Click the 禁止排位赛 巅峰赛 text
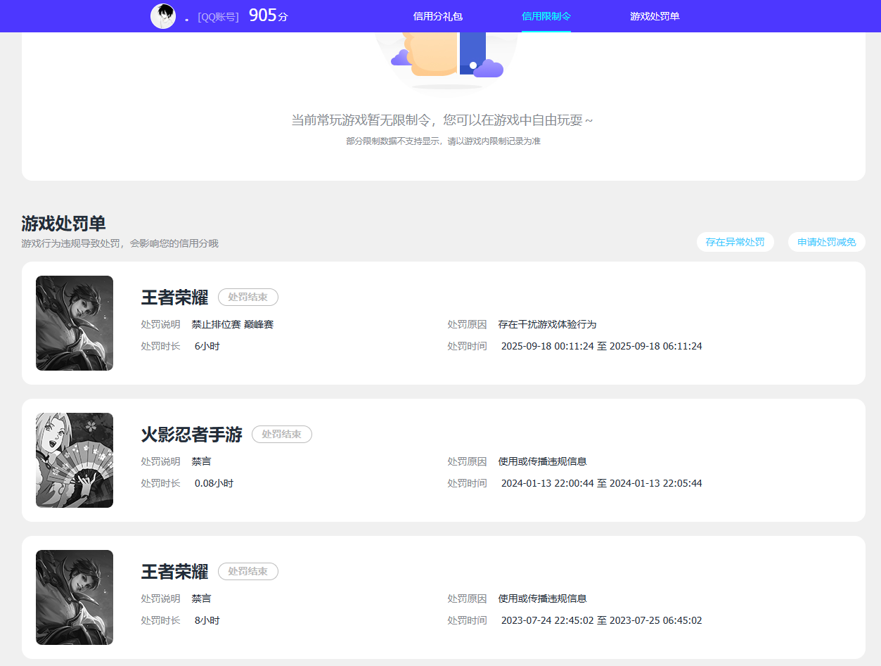The height and width of the screenshot is (666, 881). pos(233,324)
